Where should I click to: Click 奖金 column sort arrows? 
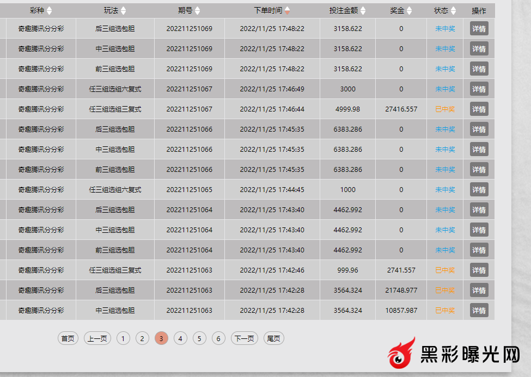409,10
